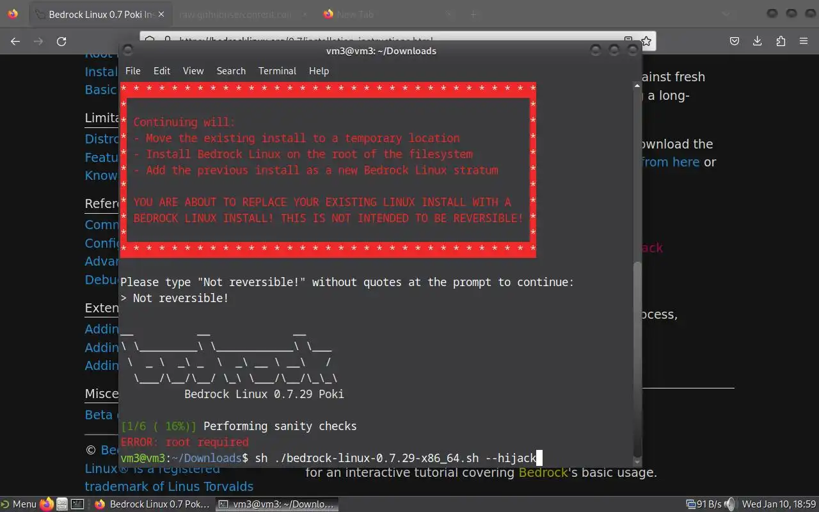Click the 'ERROR: root required' line
Image resolution: width=819 pixels, height=512 pixels.
click(184, 442)
